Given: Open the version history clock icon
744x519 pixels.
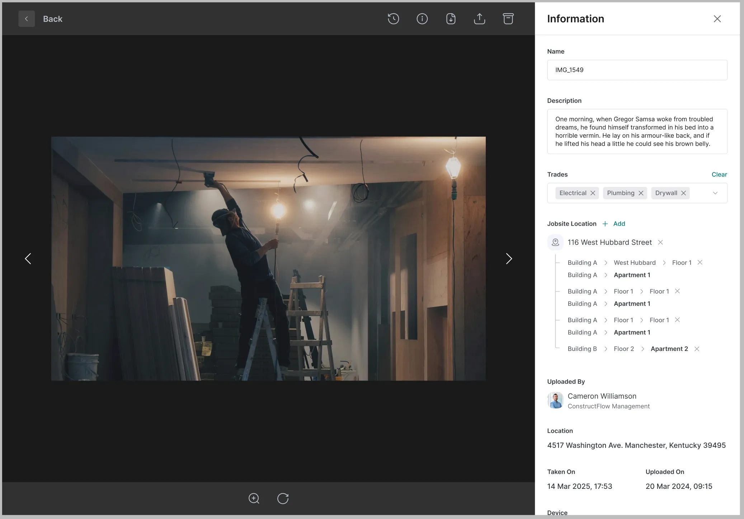Looking at the screenshot, I should point(394,19).
